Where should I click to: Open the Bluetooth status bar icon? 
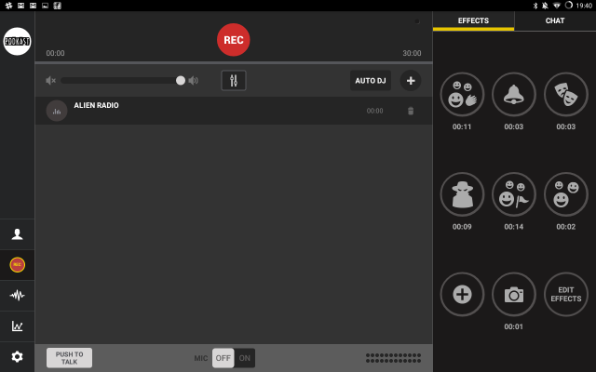click(535, 6)
